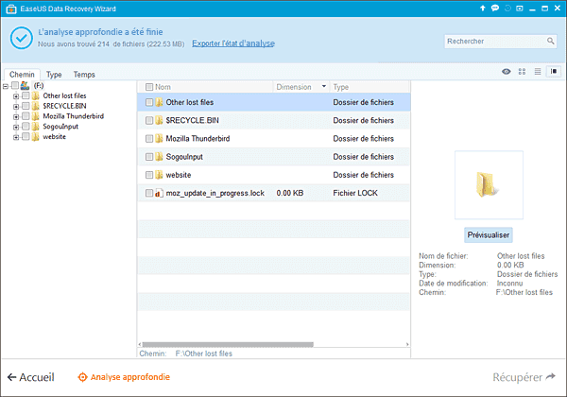Click the F: drive icon in tree
The width and height of the screenshot is (567, 397).
(x=25, y=86)
